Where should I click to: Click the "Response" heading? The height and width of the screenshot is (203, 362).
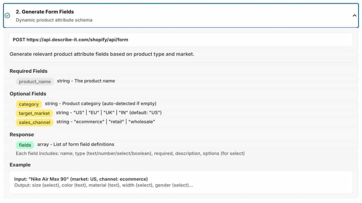tap(22, 135)
